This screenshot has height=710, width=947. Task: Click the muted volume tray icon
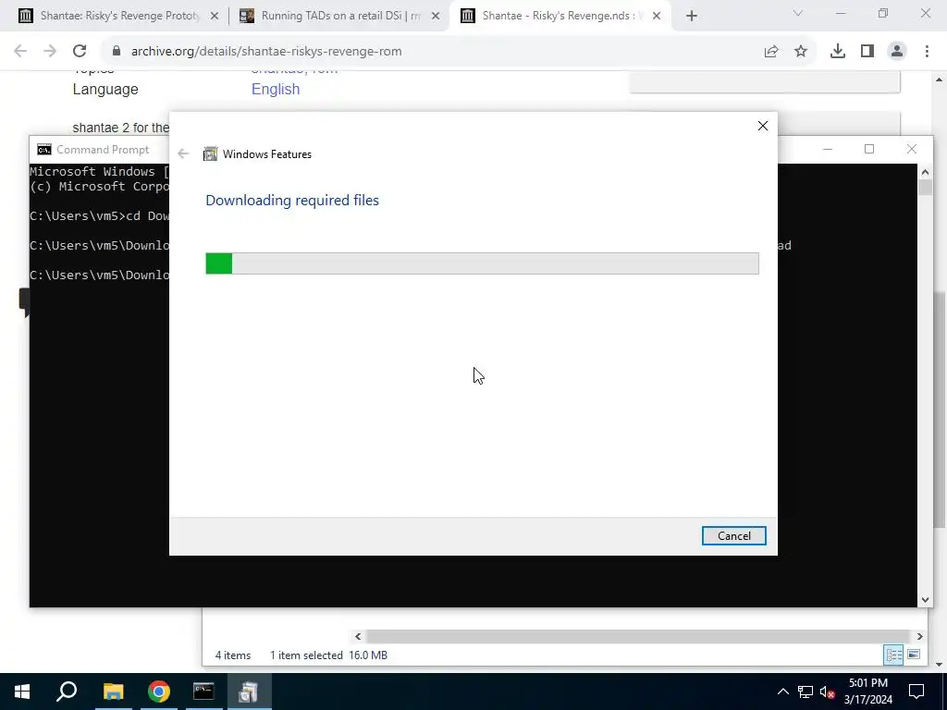827,692
